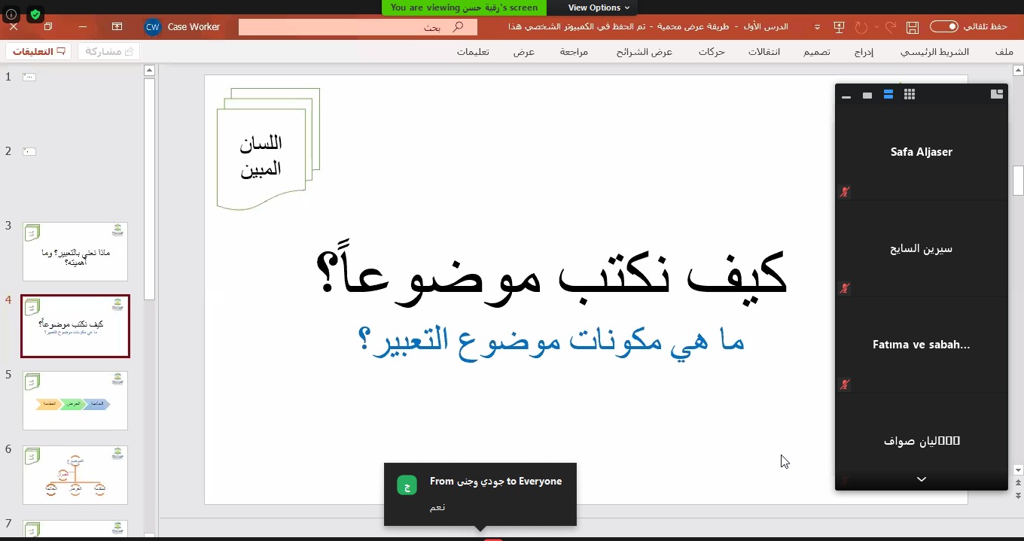Select slide 1 thumbnail
The width and height of the screenshot is (1024, 541).
29,77
